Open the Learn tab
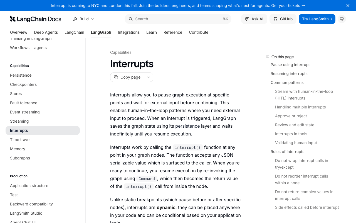This screenshot has height=223, width=356. [x=152, y=32]
